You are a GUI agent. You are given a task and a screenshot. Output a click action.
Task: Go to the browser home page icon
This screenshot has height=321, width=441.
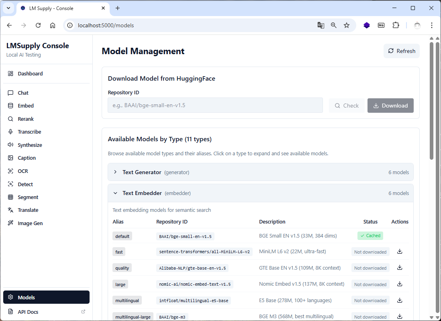click(x=53, y=25)
